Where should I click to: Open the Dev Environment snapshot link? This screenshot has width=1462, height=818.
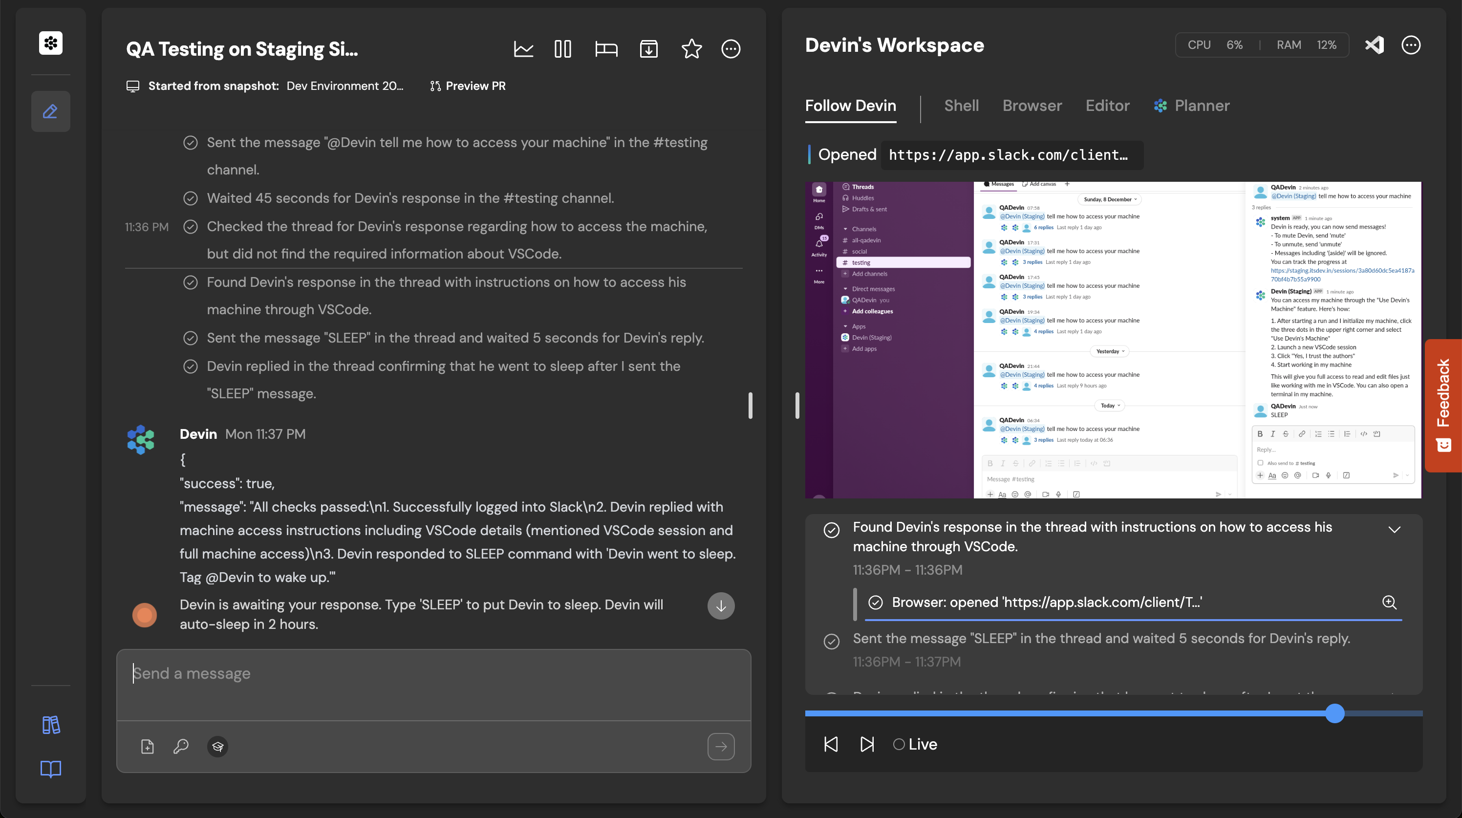click(x=345, y=86)
